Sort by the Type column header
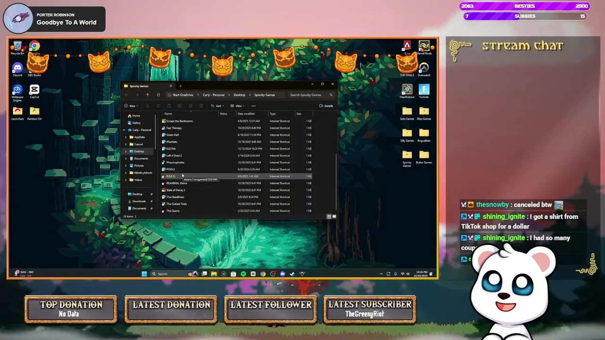The width and height of the screenshot is (605, 340). (x=282, y=114)
